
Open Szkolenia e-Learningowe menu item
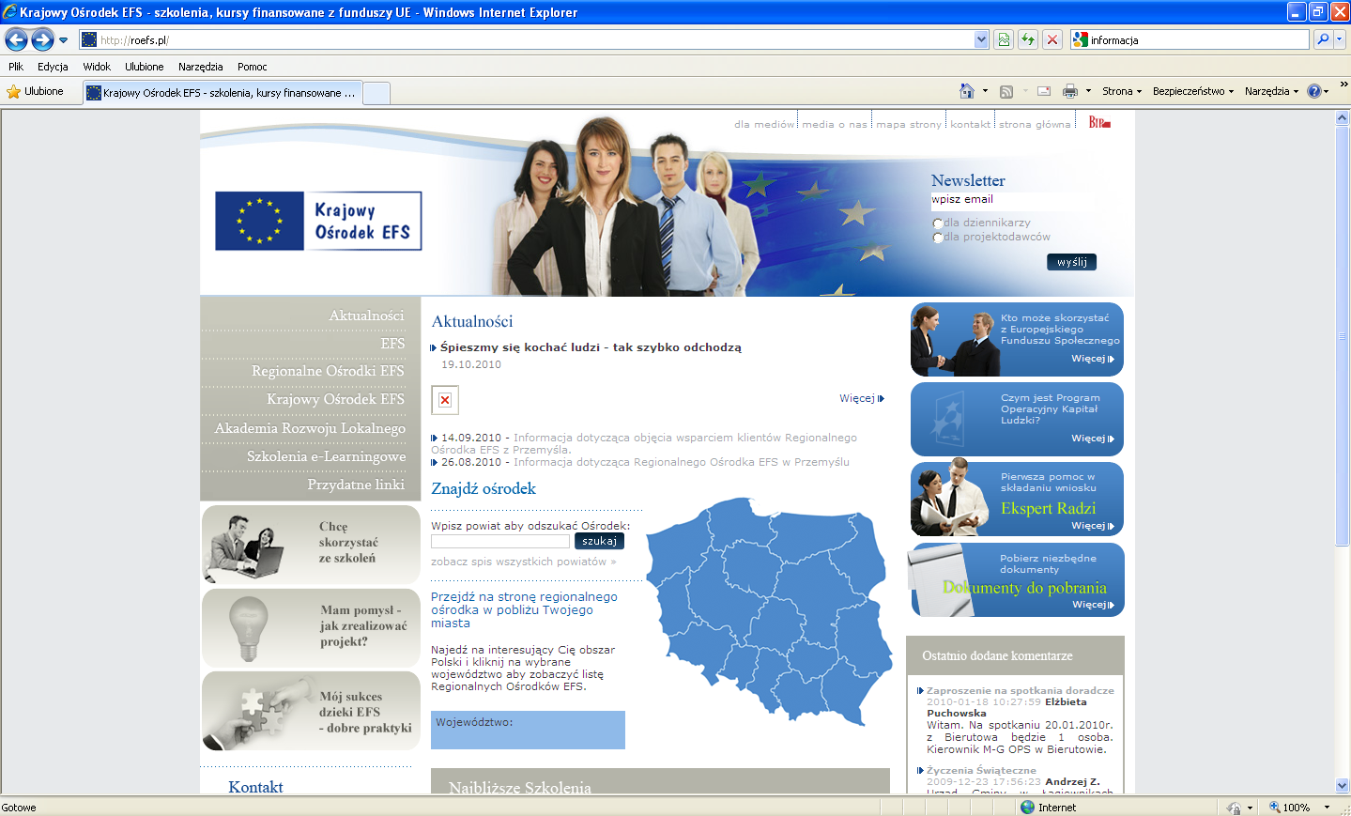tap(326, 456)
